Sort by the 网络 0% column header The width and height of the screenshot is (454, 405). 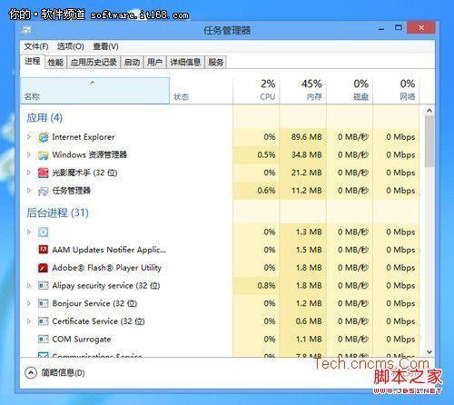(396, 91)
